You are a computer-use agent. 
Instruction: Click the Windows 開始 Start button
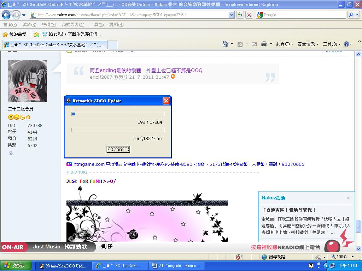[x=16, y=266]
